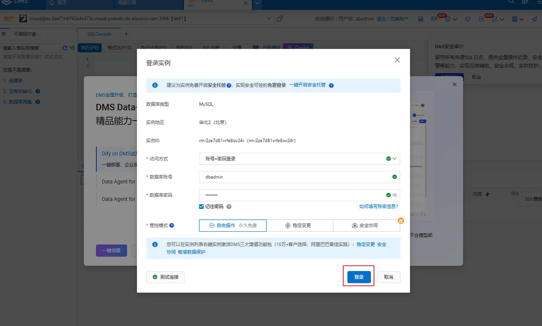Select the 安全协同 control mode option
The width and height of the screenshot is (542, 326).
(367, 225)
